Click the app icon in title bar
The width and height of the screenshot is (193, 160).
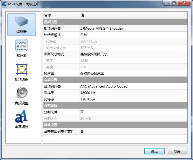pos(4,4)
